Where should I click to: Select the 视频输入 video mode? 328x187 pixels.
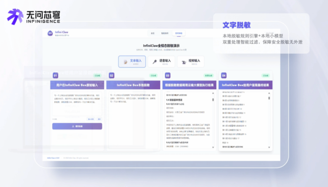click(x=191, y=62)
